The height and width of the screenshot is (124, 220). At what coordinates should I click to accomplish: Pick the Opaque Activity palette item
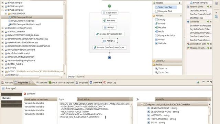point(165,35)
